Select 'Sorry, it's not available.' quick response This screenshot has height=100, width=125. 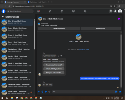[x=54, y=73]
